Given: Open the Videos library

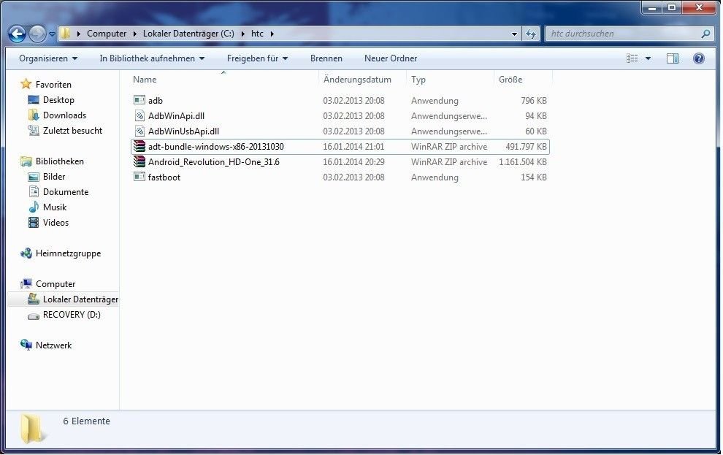Looking at the screenshot, I should pos(56,223).
